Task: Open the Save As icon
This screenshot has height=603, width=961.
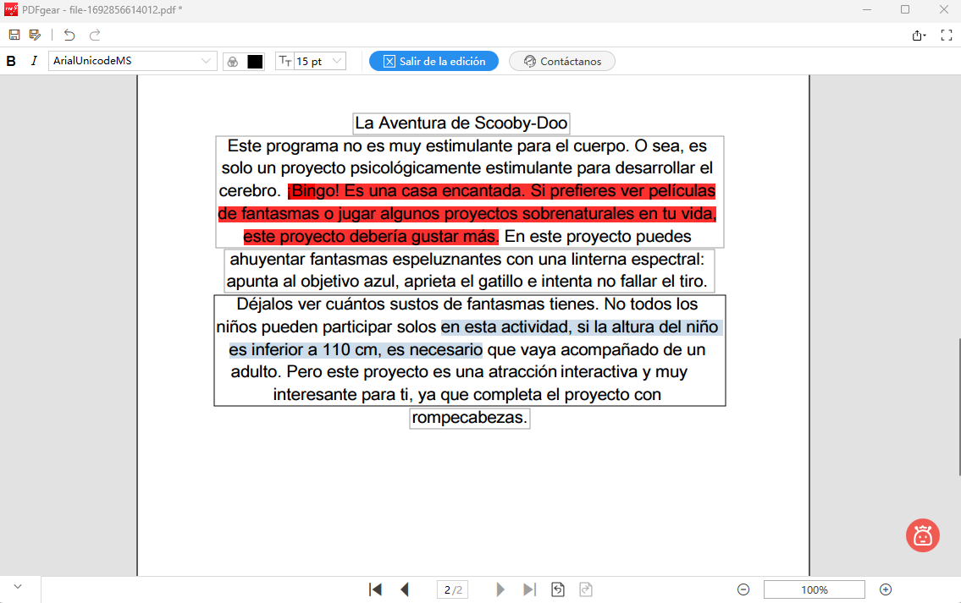Action: click(x=35, y=34)
